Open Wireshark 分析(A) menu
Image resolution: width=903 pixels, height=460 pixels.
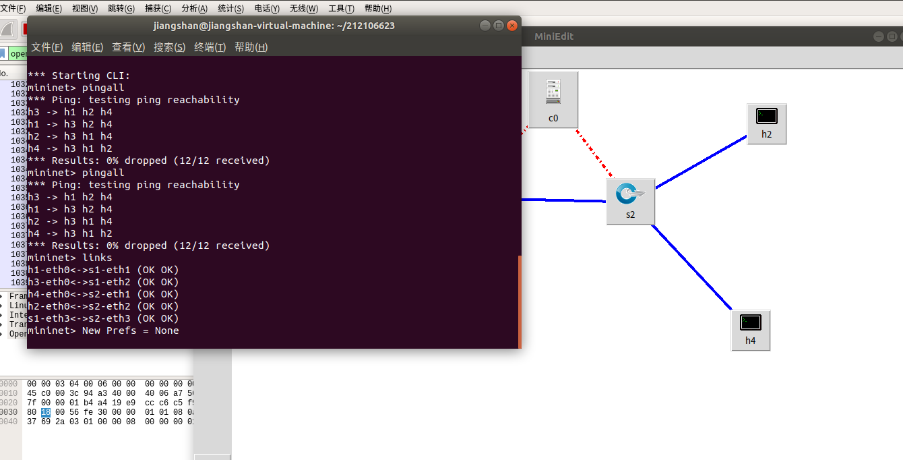click(195, 8)
